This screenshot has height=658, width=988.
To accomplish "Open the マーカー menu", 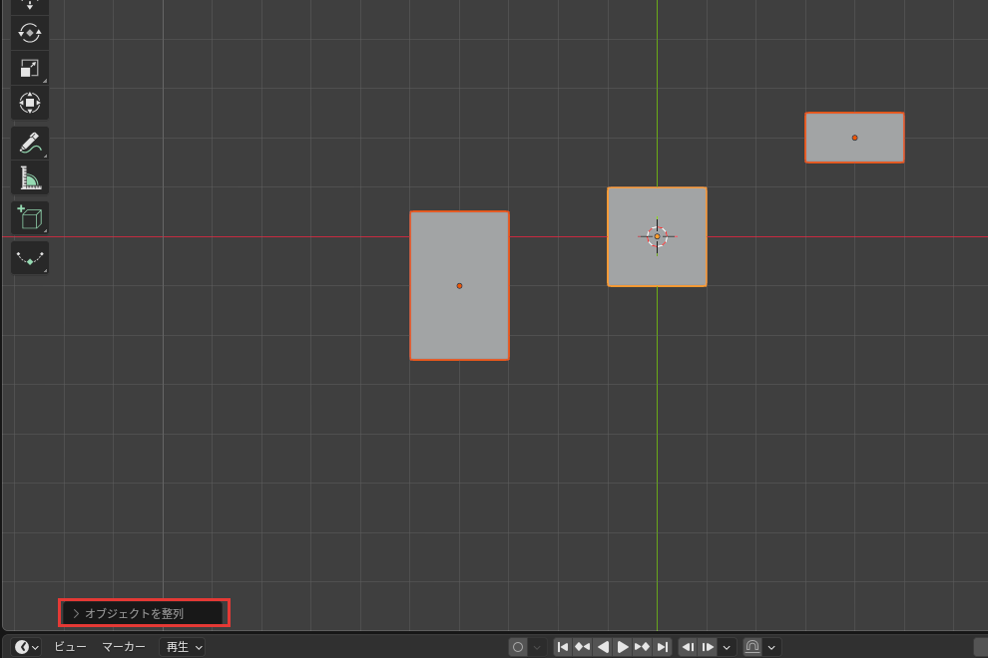I will coord(124,647).
